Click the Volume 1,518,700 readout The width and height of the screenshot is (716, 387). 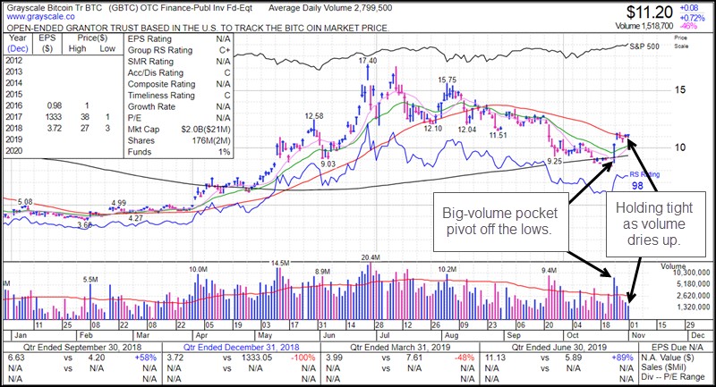[644, 27]
